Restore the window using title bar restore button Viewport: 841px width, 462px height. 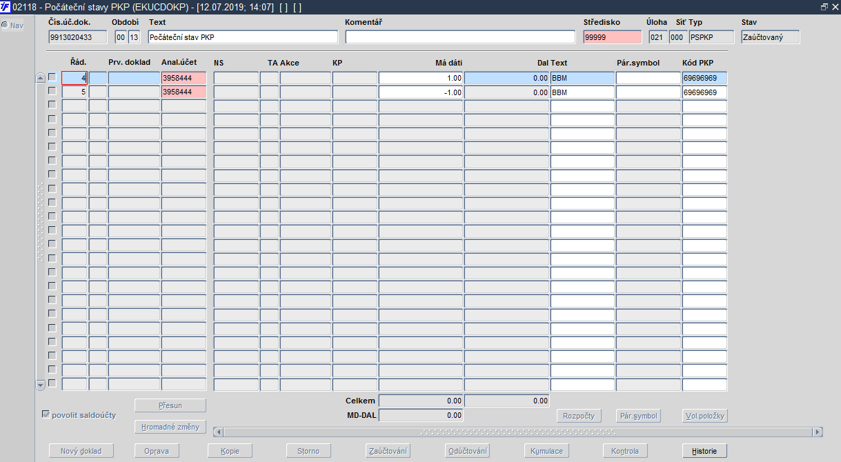click(x=824, y=6)
